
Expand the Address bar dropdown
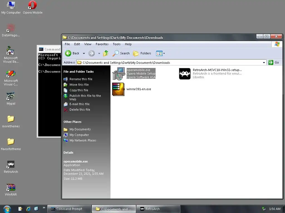[264, 63]
